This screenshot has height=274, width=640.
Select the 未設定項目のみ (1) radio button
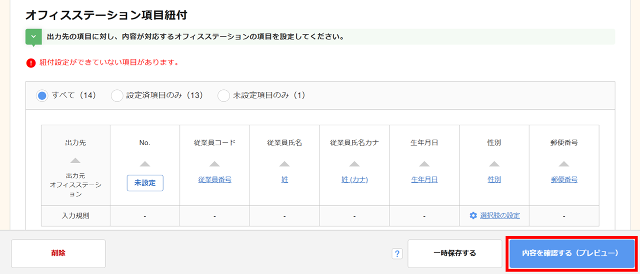point(223,95)
